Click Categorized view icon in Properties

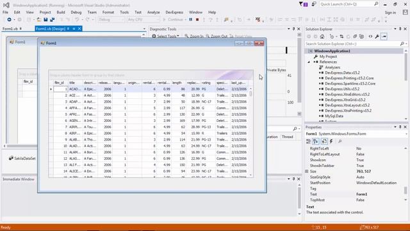click(309, 141)
